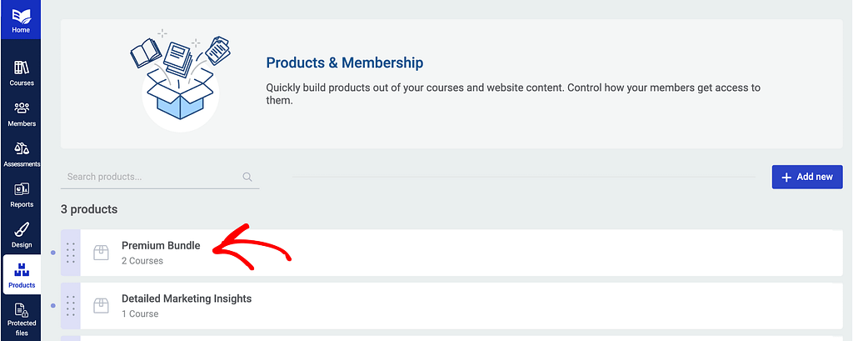The height and width of the screenshot is (341, 853).
Task: Click the search magnifier icon
Action: (x=247, y=177)
